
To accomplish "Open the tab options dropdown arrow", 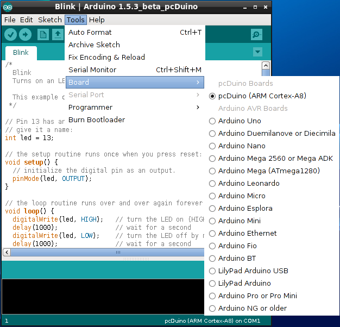I will (x=257, y=52).
